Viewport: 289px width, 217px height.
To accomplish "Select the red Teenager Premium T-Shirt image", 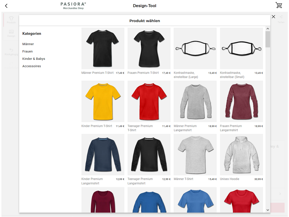I will pyautogui.click(x=149, y=101).
